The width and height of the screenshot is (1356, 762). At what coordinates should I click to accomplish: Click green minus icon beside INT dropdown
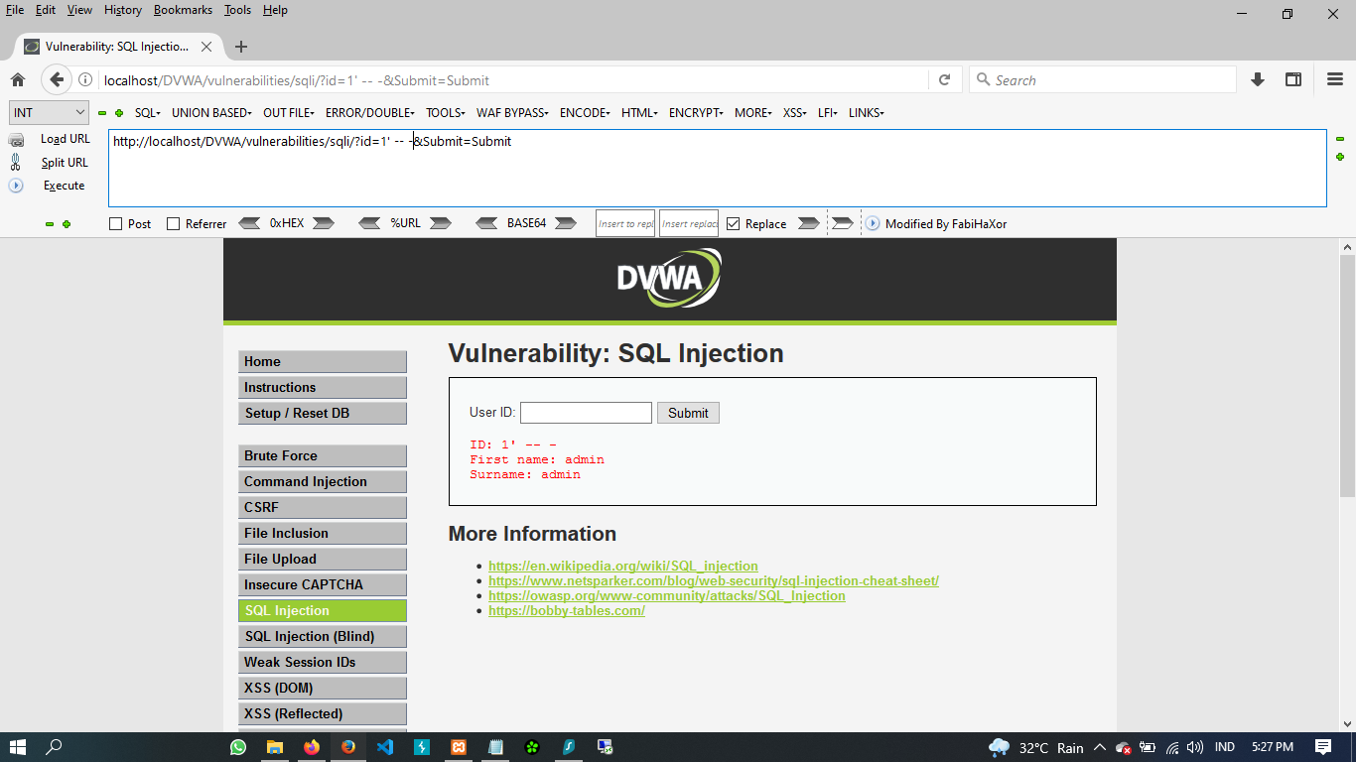pos(102,113)
